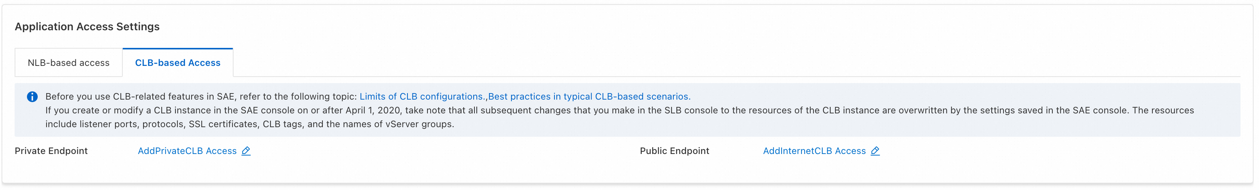The height and width of the screenshot is (190, 1259).
Task: Click the "CLB tags" text in the notice
Action: 284,124
